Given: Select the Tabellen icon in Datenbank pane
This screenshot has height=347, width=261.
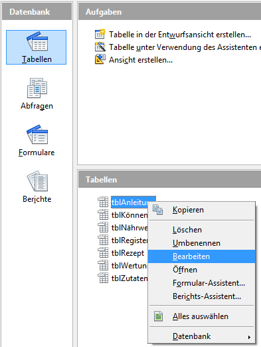Looking at the screenshot, I should [x=37, y=41].
